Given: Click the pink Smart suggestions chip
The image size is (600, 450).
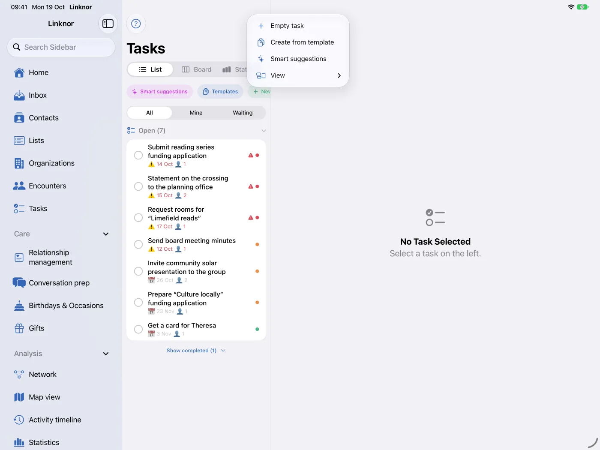Looking at the screenshot, I should point(160,92).
